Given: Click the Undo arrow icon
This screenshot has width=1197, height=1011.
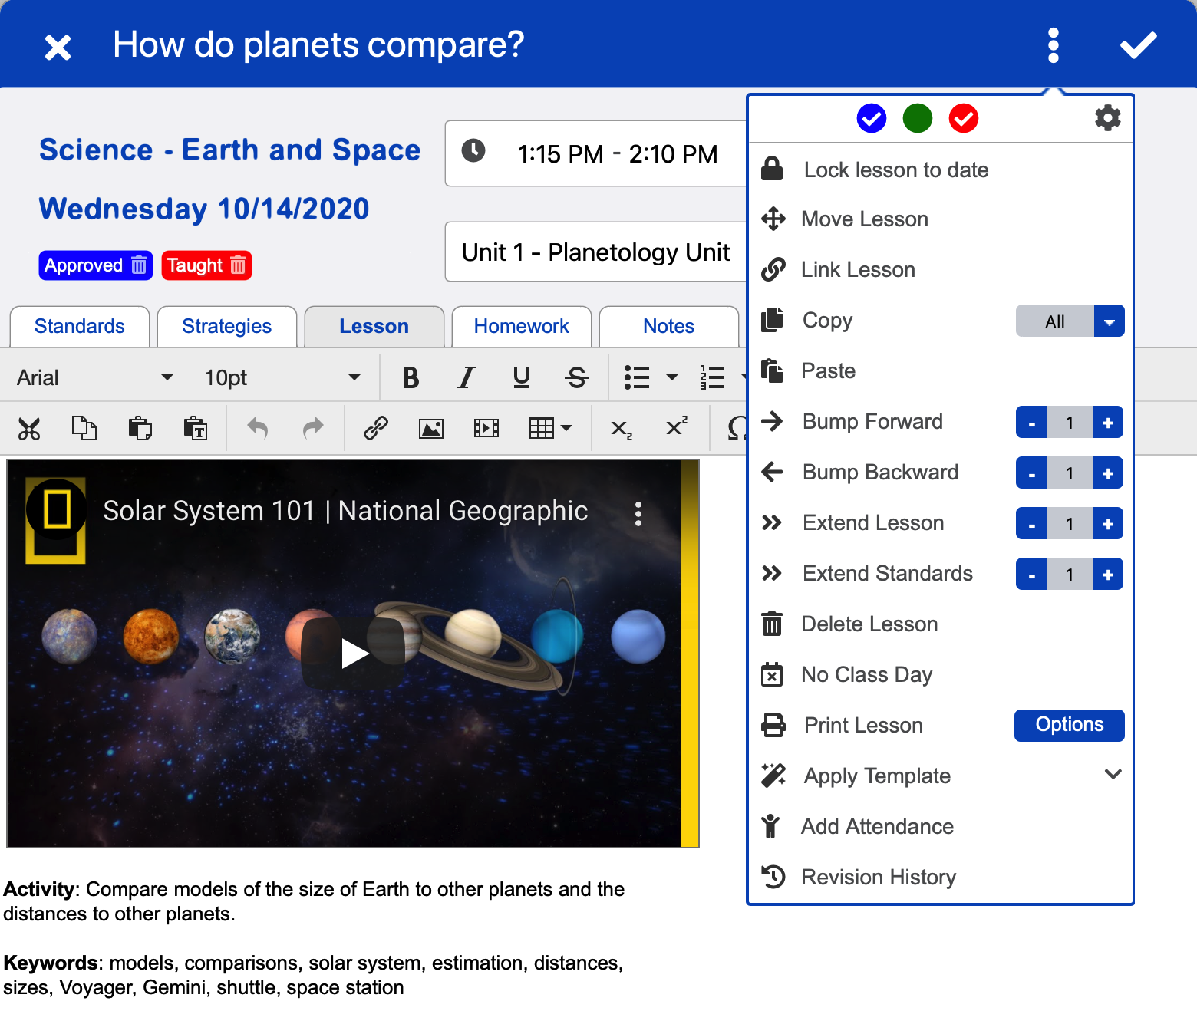Looking at the screenshot, I should (257, 428).
